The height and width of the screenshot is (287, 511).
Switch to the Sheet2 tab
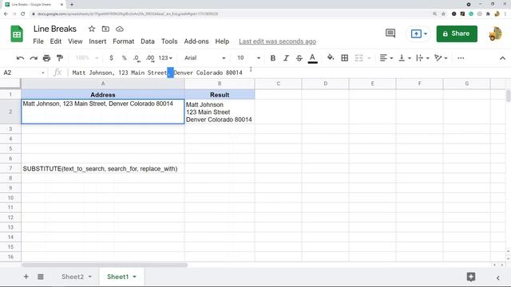pos(73,277)
